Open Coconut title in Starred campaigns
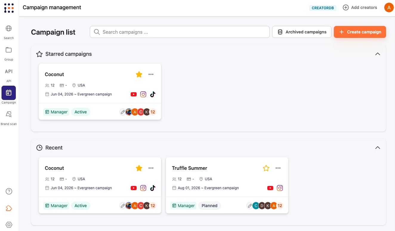395x231 pixels. [x=54, y=74]
